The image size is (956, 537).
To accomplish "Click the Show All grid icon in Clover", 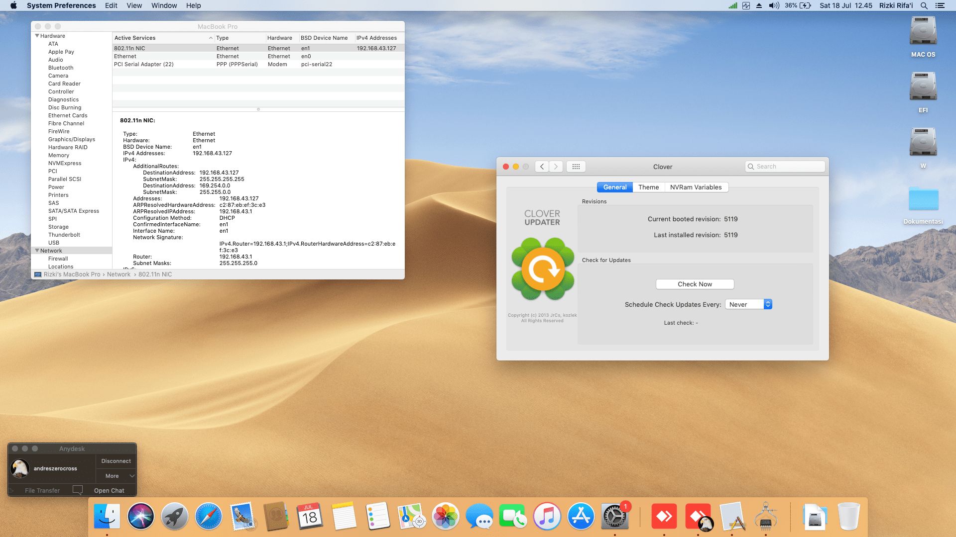I will (x=576, y=167).
